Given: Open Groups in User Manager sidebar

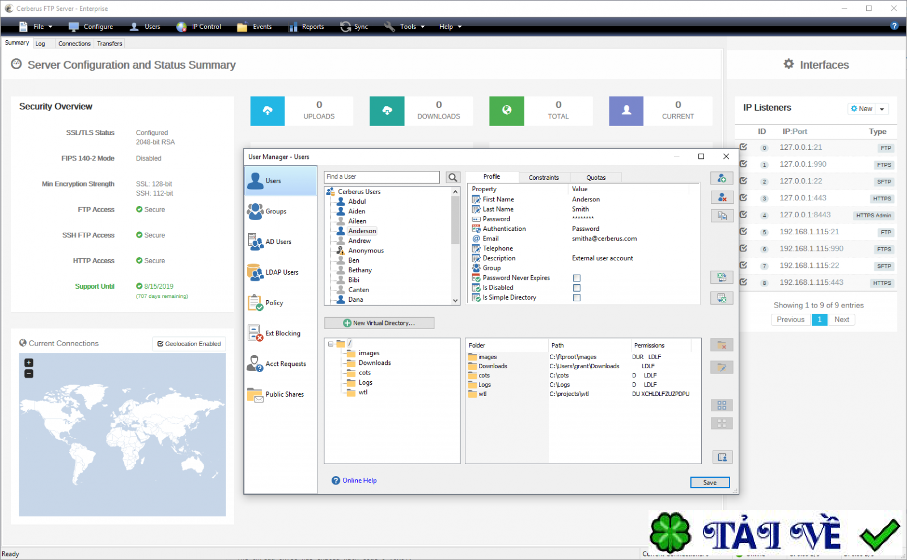Looking at the screenshot, I should point(276,212).
